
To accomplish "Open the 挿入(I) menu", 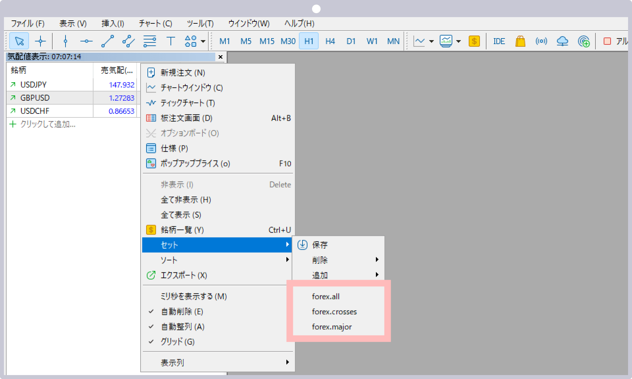I will click(113, 23).
